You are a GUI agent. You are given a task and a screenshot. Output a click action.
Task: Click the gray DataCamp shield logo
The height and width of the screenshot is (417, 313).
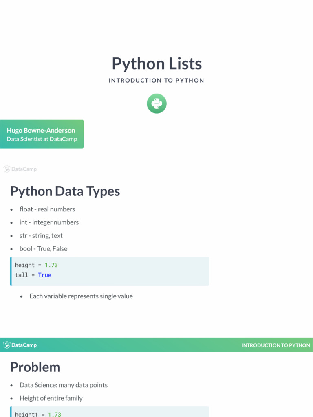click(7, 169)
